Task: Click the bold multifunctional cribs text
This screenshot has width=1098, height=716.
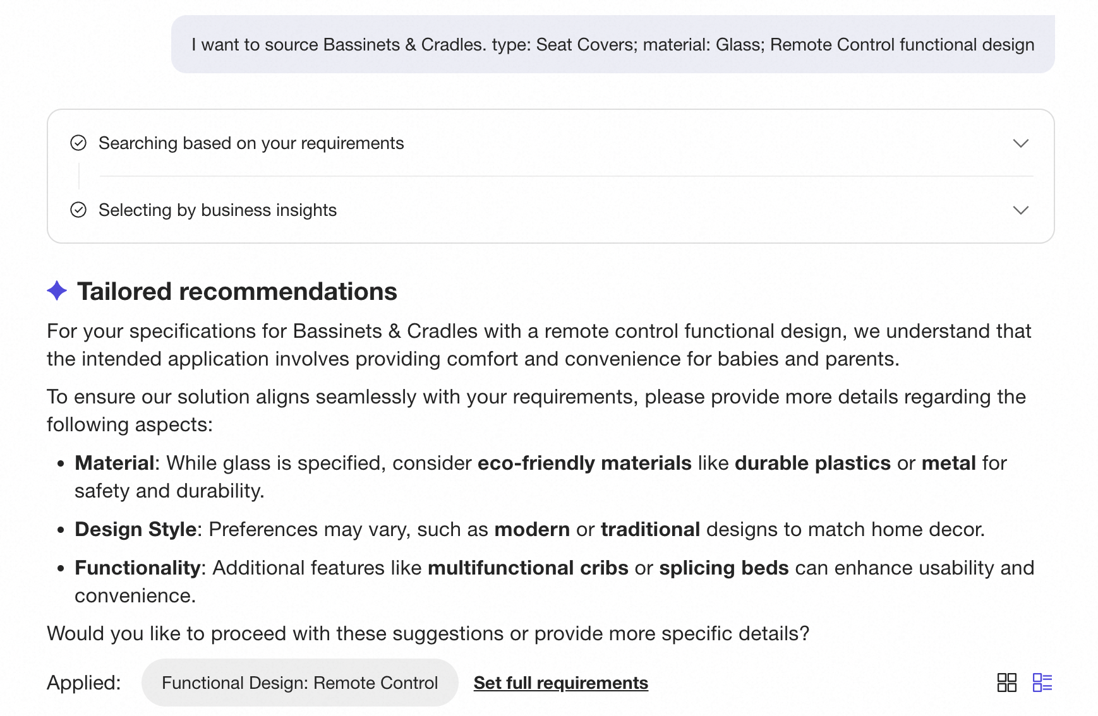Action: coord(528,568)
